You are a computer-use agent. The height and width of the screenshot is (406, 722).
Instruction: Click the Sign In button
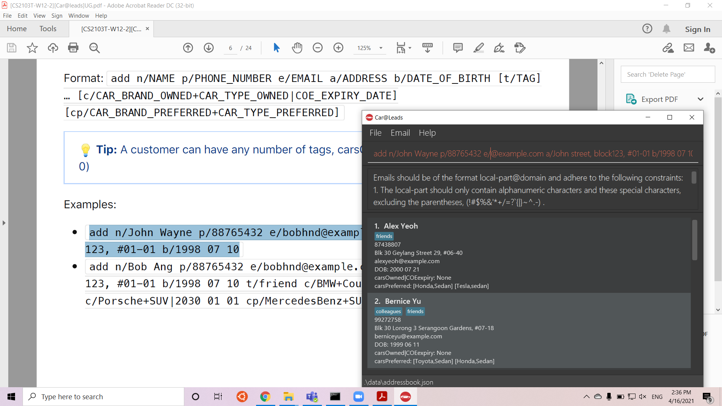[x=698, y=29]
